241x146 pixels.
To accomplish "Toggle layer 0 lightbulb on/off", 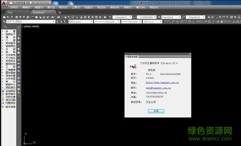I will [8, 21].
